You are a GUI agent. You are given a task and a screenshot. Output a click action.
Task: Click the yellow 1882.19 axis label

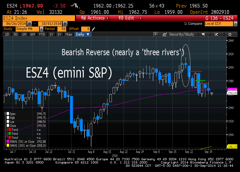coord(232,147)
